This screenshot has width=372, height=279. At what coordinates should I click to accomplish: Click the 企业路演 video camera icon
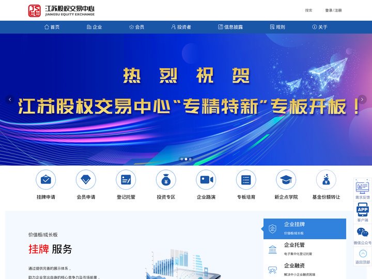pyautogui.click(x=206, y=180)
